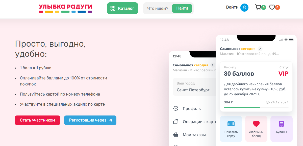Open the Каталог menu
303x146 pixels.
[122, 8]
